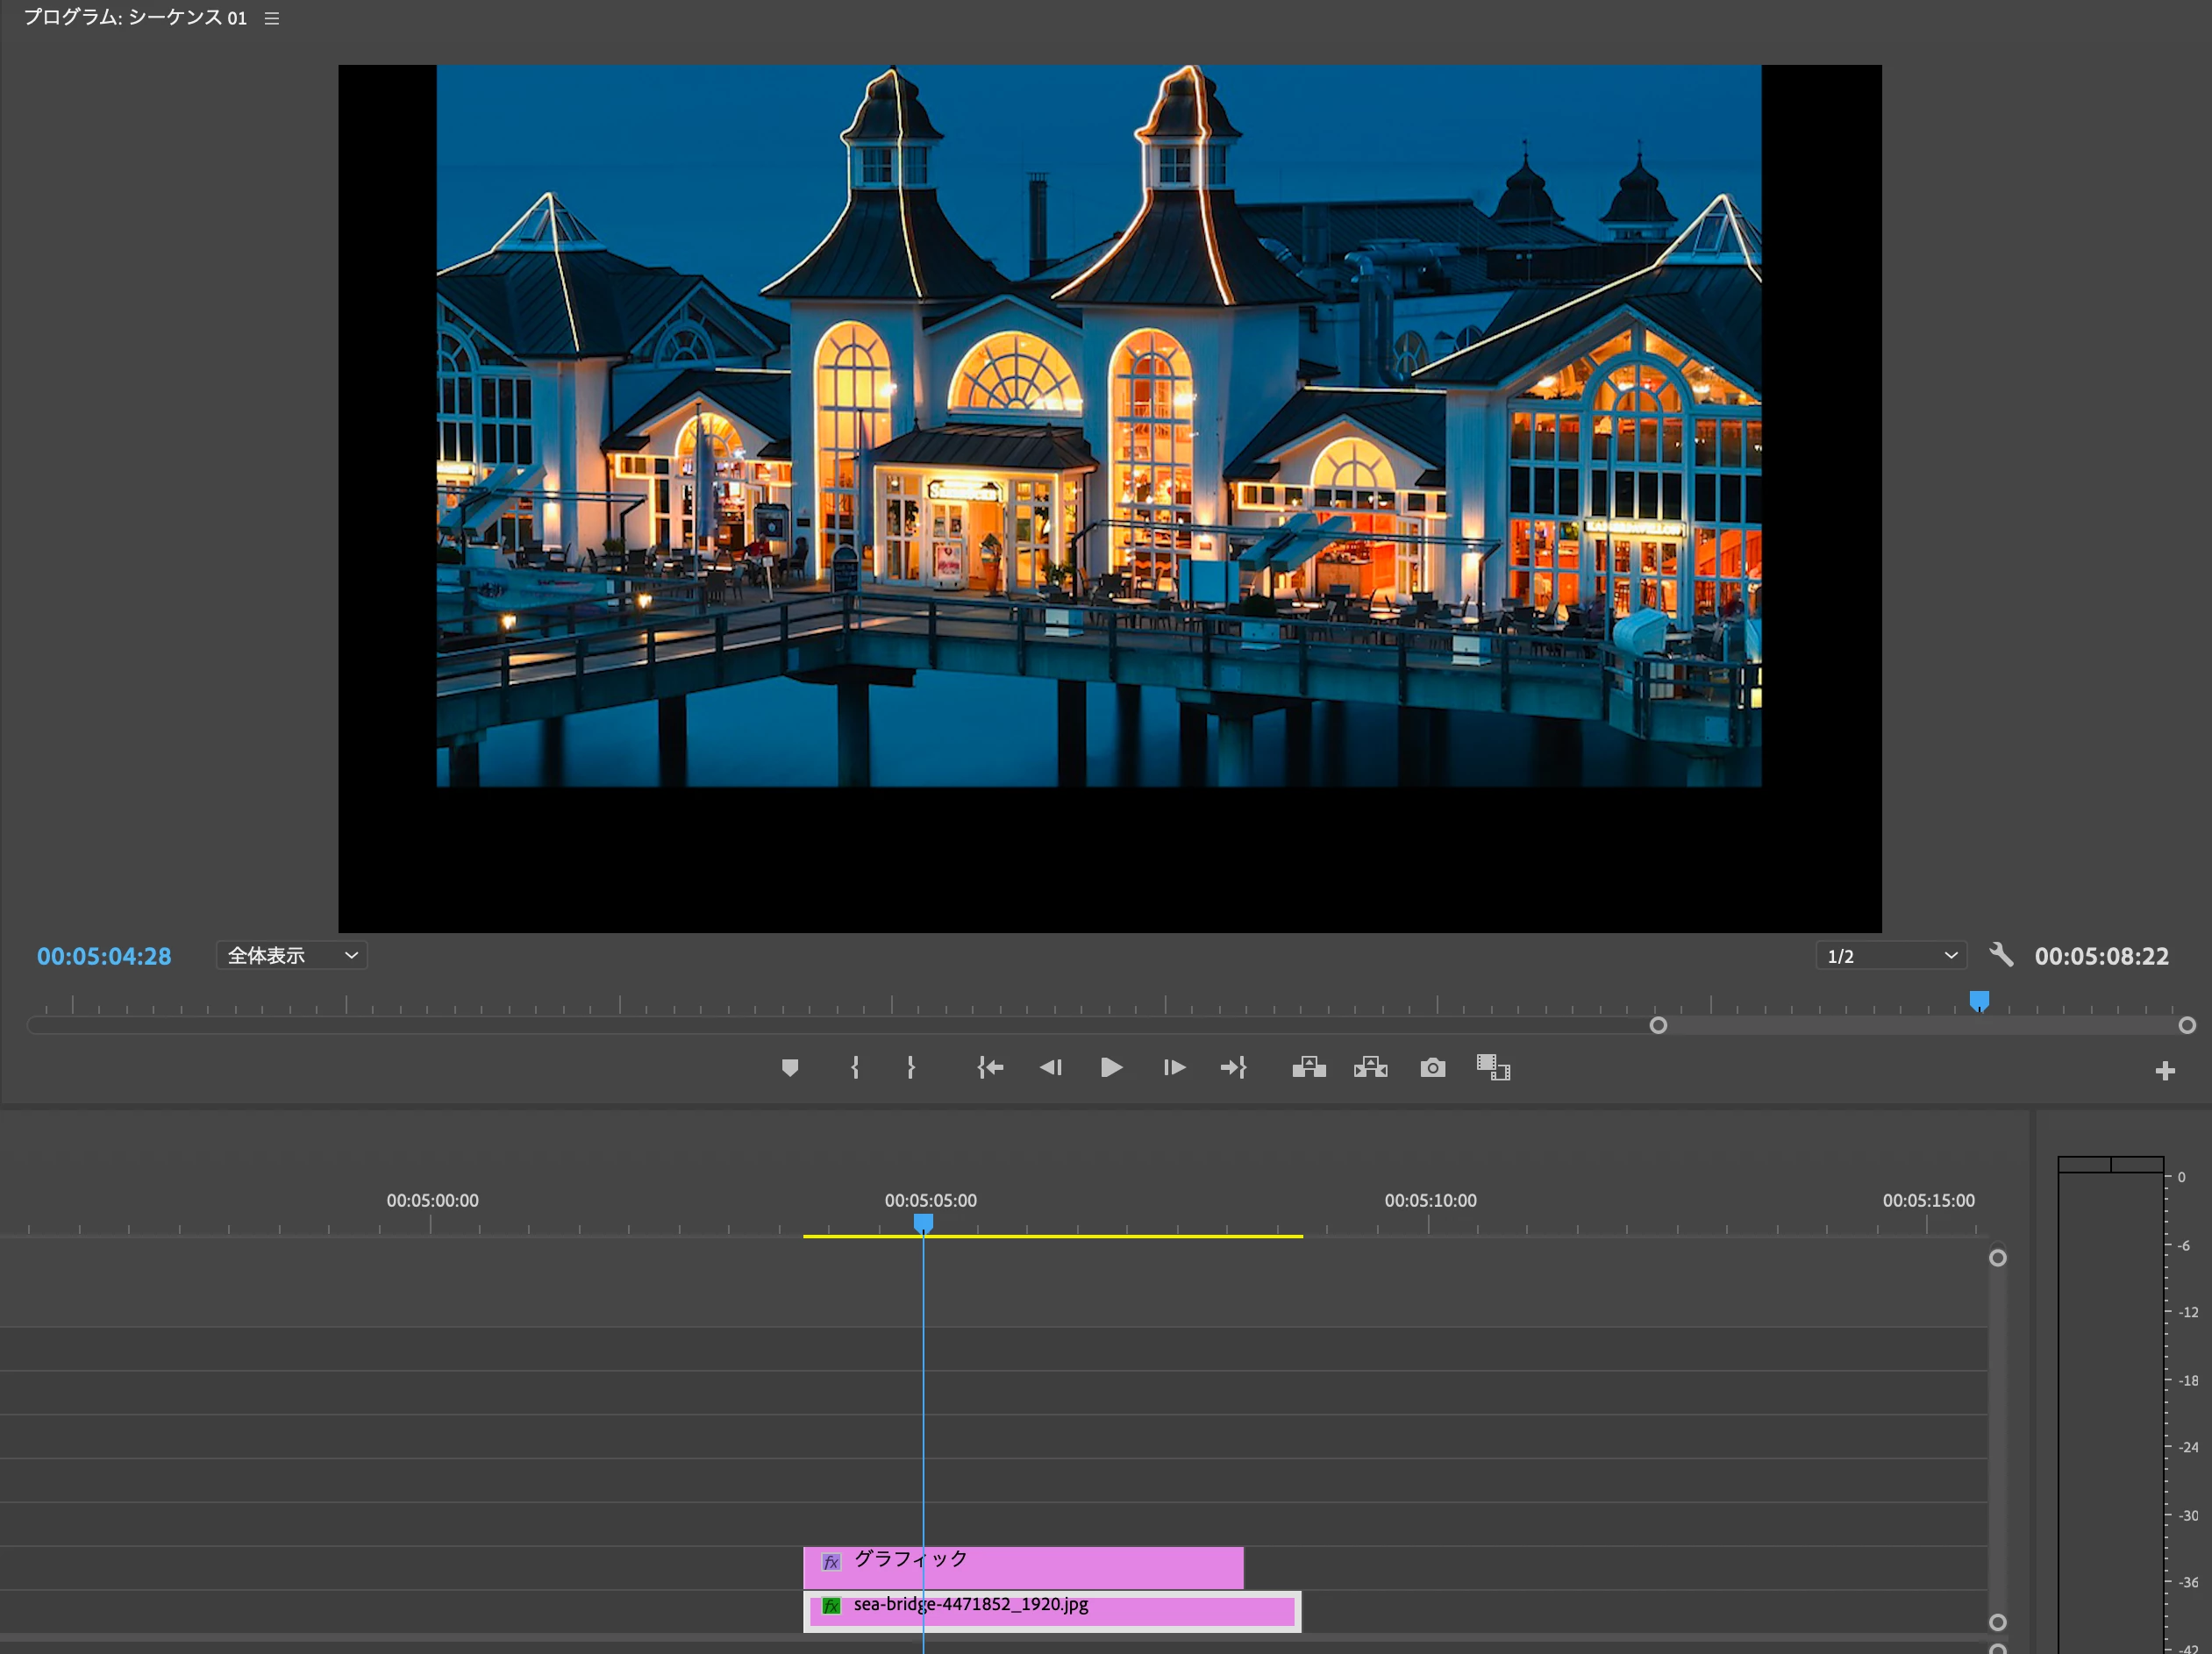Image resolution: width=2212 pixels, height=1654 pixels.
Task: Click the Add Marker icon
Action: (789, 1068)
